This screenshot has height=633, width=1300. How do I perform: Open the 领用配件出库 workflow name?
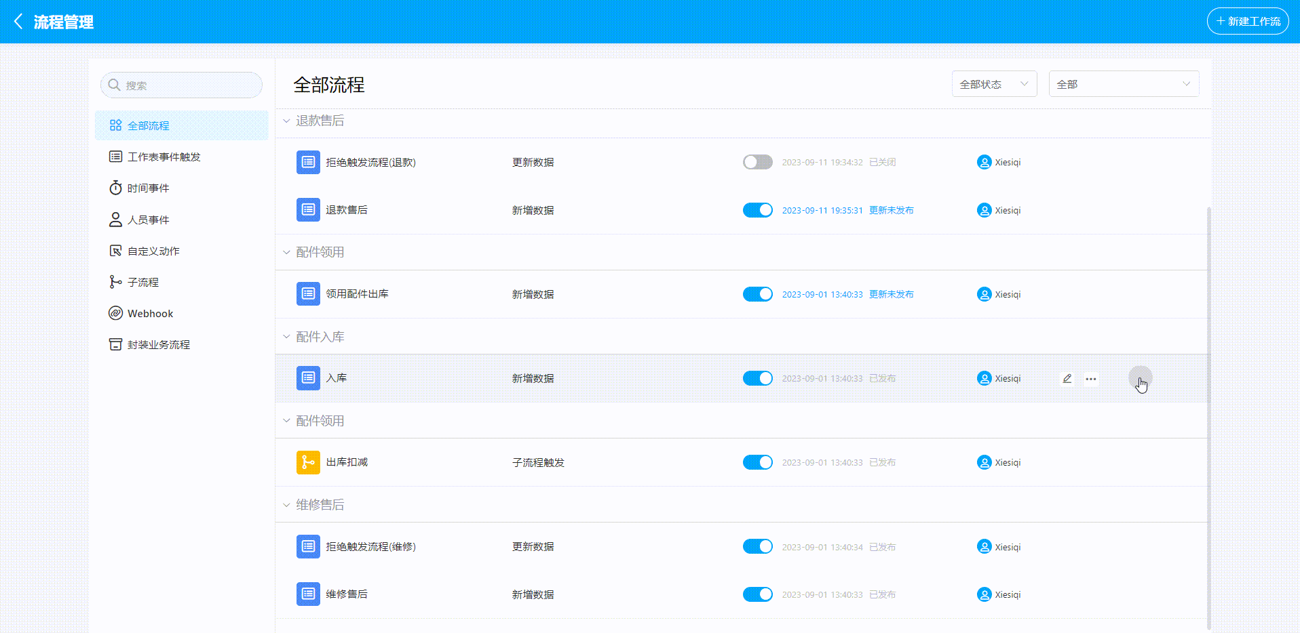point(357,294)
